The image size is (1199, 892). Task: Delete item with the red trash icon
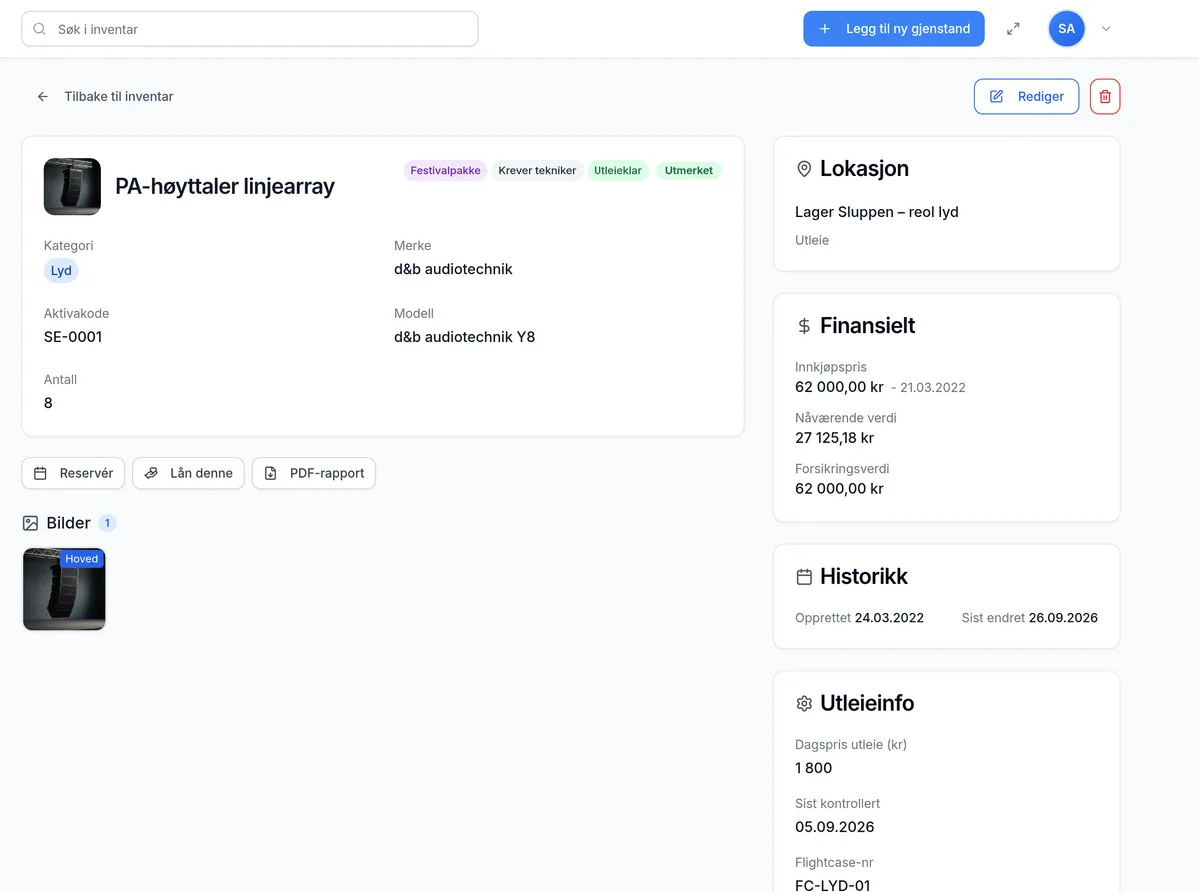tap(1105, 96)
